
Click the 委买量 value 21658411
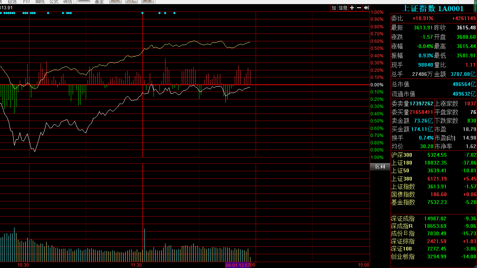point(421,112)
